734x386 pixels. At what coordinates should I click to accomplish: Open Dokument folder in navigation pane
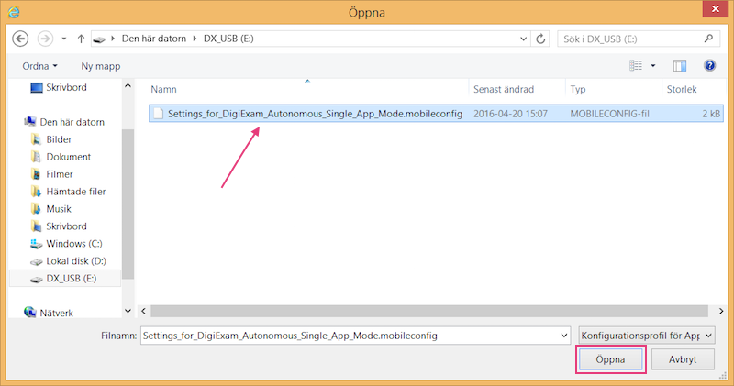click(68, 157)
